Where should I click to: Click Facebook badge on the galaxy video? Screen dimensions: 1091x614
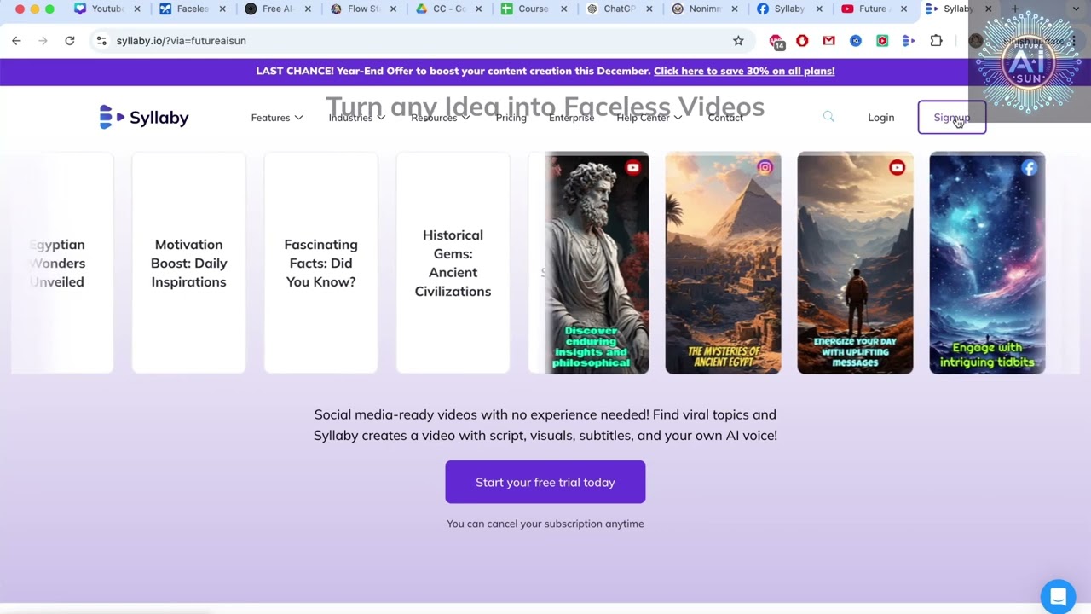(x=1029, y=168)
